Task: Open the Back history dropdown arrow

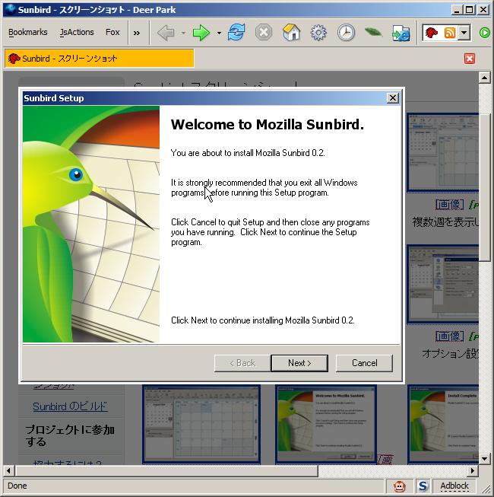Action: tap(184, 33)
